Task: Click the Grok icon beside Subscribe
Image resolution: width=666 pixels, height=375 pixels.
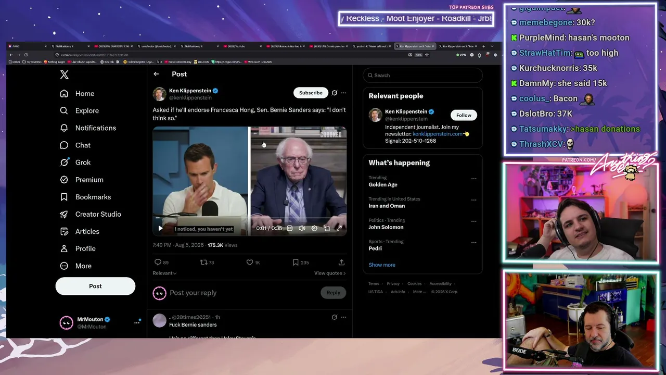Action: pos(335,93)
